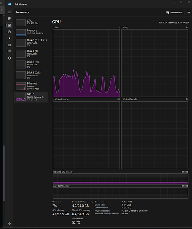The image size is (192, 229).
Task: Open the three-dot more options menu
Action: [x=188, y=12]
